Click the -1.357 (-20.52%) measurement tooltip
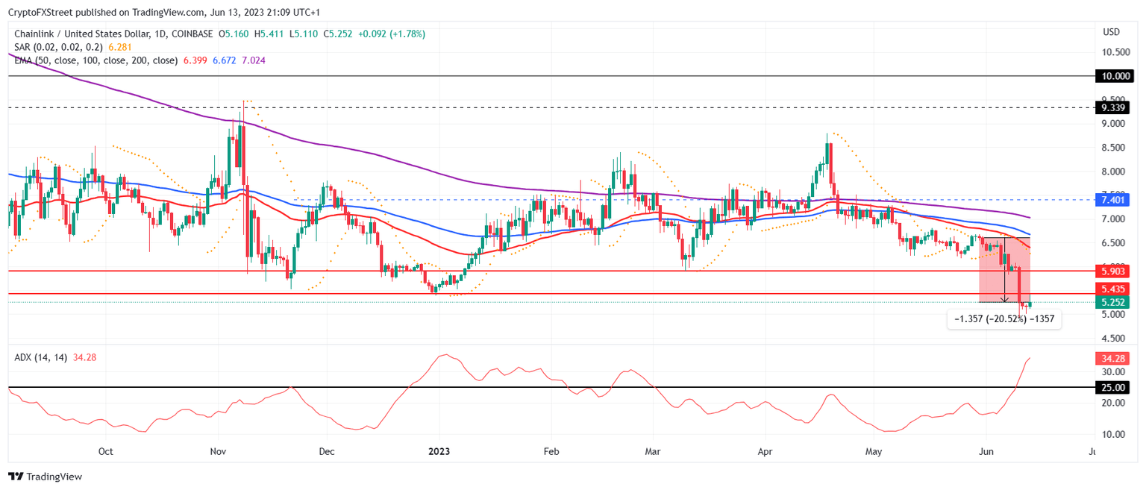 point(1003,319)
